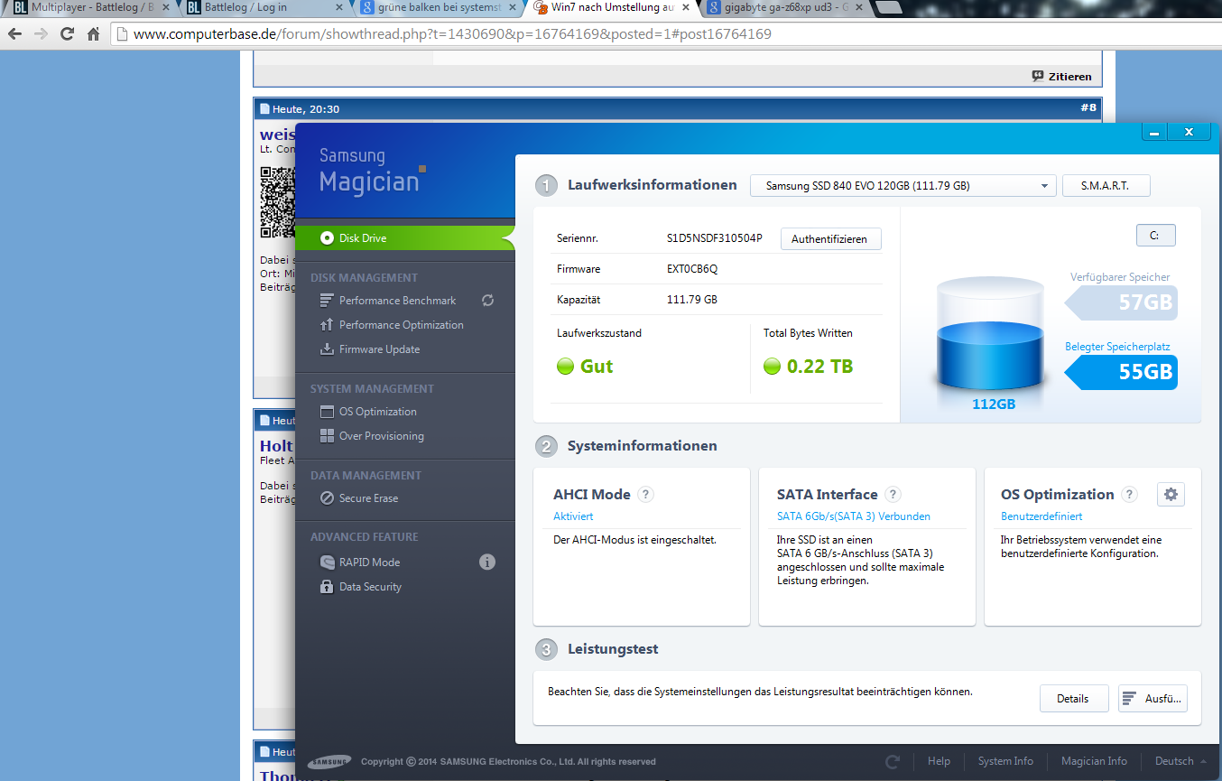
Task: Close the Battlelog / Log in tab
Action: tap(338, 8)
